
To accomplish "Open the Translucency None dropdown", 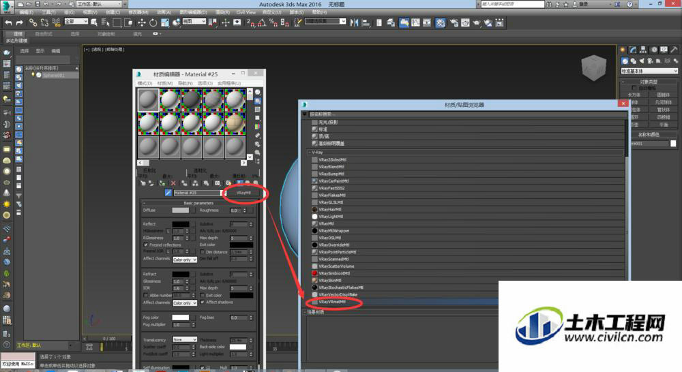I will pyautogui.click(x=185, y=339).
